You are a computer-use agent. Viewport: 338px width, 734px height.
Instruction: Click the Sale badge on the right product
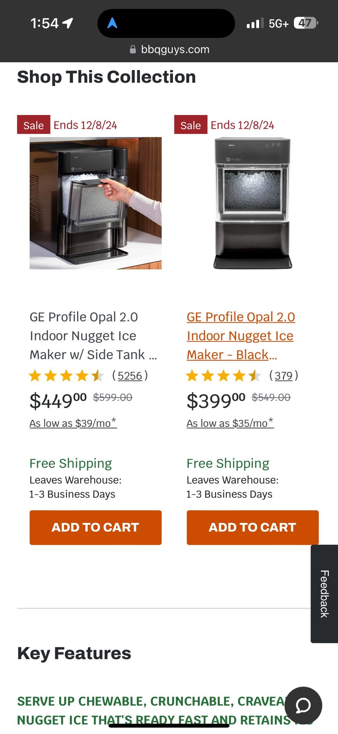click(x=190, y=125)
